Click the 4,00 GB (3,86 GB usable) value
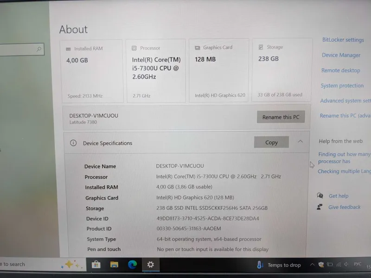Image resolution: width=371 pixels, height=278 pixels. coord(184,187)
